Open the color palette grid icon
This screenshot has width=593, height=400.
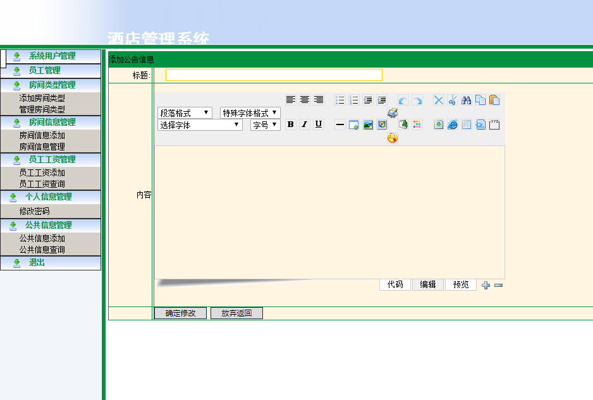(x=417, y=124)
